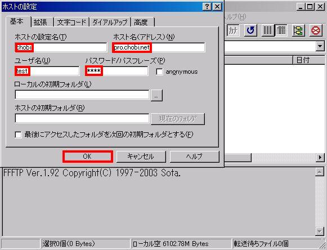Toggle the folder sync tree icon
The height and width of the screenshot is (250, 327).
point(298,30)
